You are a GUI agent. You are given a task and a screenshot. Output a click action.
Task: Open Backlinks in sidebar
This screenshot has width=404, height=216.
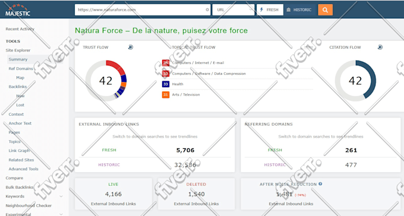click(x=17, y=87)
